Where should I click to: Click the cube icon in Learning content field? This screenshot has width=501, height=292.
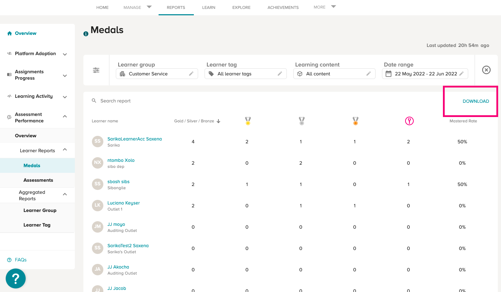(x=300, y=74)
